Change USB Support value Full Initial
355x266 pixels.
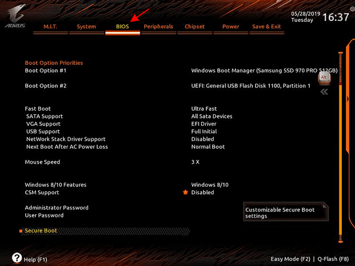204,131
